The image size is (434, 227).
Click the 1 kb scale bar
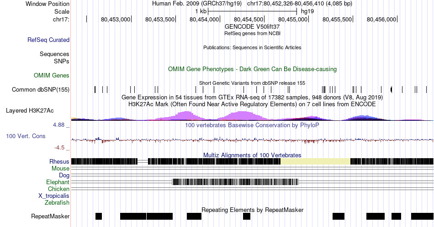(253, 11)
